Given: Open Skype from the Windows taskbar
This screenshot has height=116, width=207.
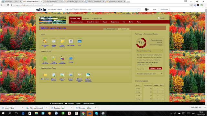Looking at the screenshot, I should coord(96,113).
